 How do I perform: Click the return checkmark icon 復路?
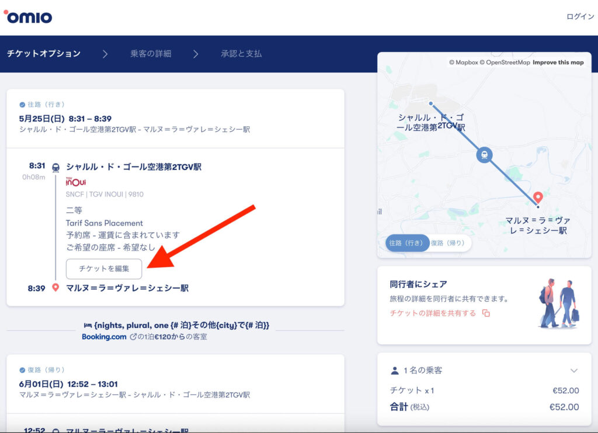pyautogui.click(x=22, y=370)
